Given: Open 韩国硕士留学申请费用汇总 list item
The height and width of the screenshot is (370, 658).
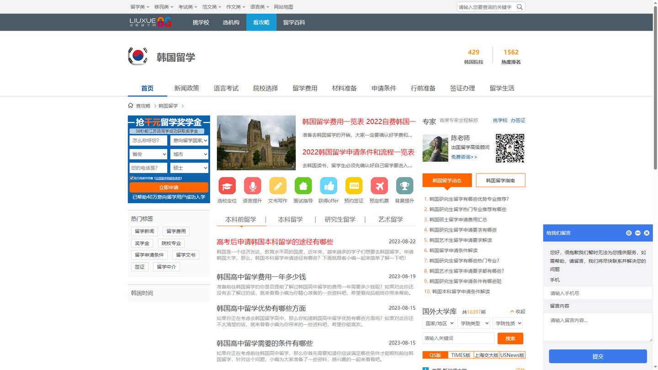Looking at the screenshot, I should tap(458, 220).
